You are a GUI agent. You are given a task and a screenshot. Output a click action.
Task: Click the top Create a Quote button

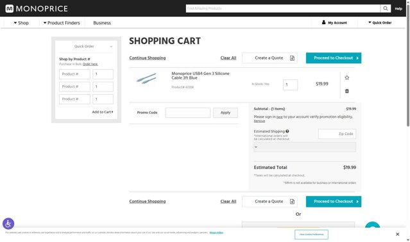point(269,58)
